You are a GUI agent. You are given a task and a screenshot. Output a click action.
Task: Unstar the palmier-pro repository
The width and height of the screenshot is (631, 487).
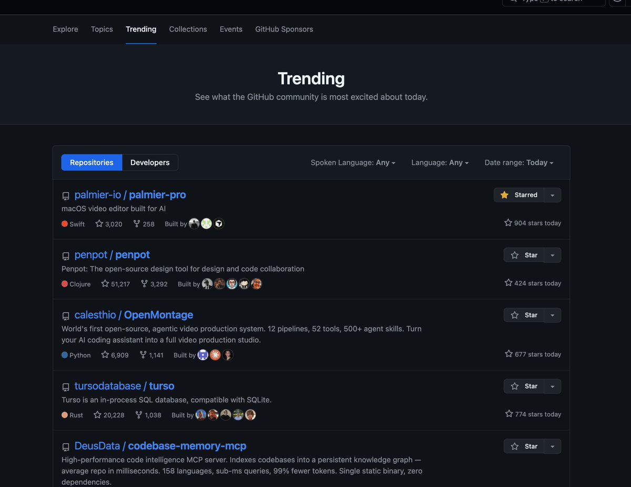pyautogui.click(x=519, y=195)
